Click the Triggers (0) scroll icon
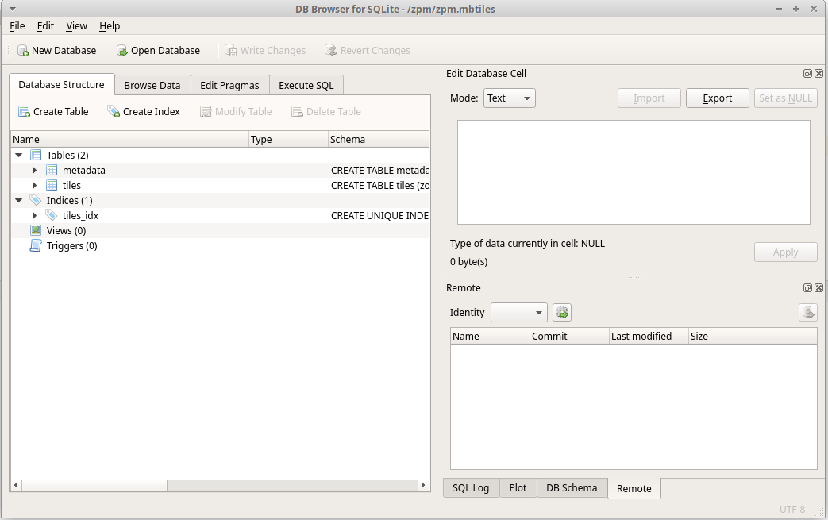Viewport: 828px width, 520px height. click(x=36, y=245)
